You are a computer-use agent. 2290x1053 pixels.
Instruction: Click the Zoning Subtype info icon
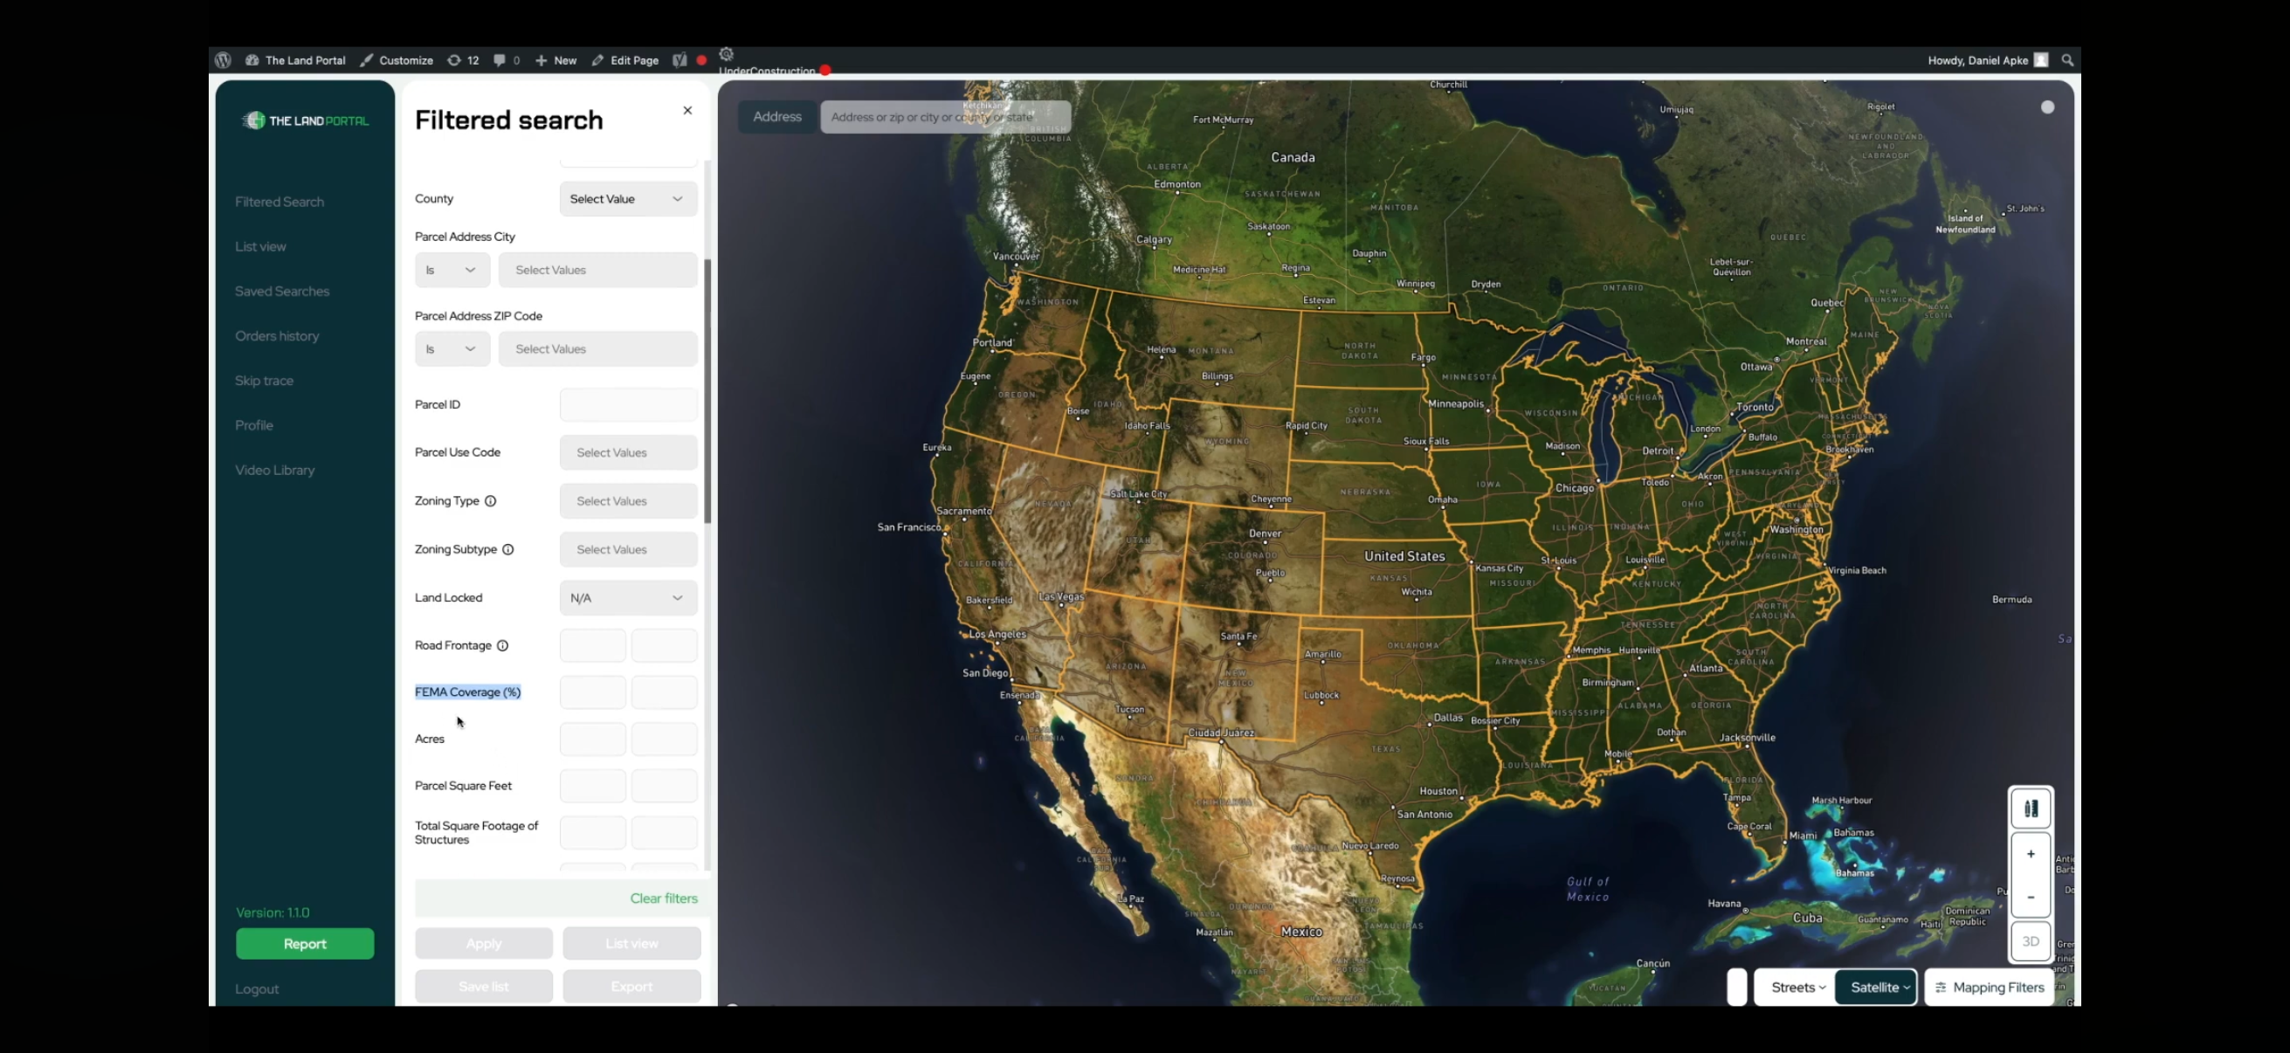[507, 549]
